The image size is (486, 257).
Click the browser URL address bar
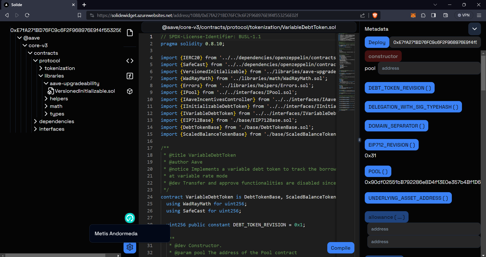(x=197, y=15)
